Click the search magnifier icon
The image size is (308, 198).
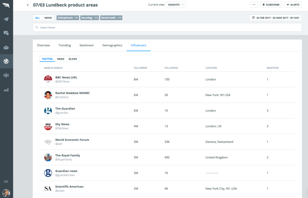click(x=37, y=27)
